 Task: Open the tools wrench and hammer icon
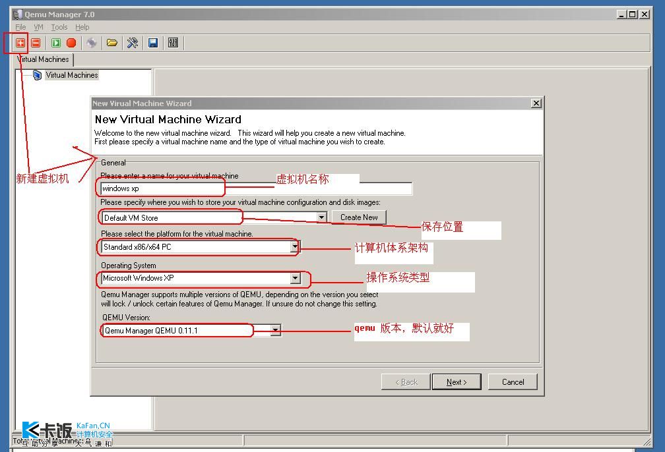tap(133, 43)
